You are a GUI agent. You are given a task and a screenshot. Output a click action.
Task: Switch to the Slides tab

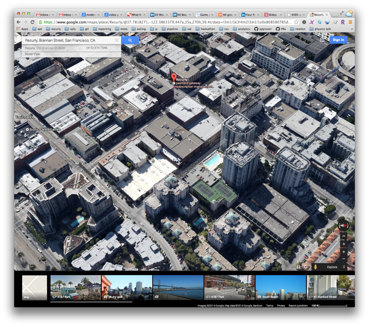pos(273,15)
